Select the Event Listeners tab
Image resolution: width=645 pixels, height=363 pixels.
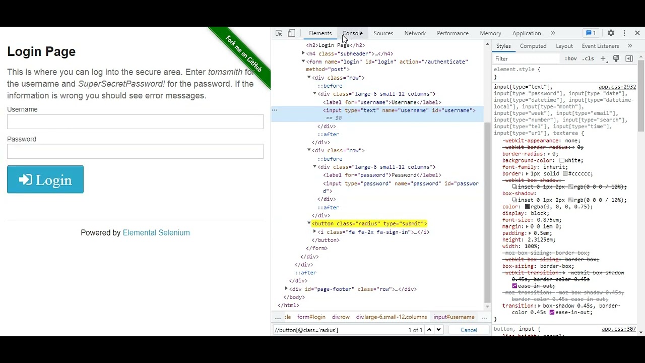click(600, 46)
